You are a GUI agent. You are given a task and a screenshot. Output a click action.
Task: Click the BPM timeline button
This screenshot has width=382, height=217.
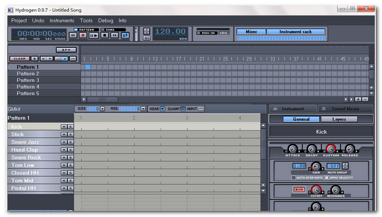66,50
